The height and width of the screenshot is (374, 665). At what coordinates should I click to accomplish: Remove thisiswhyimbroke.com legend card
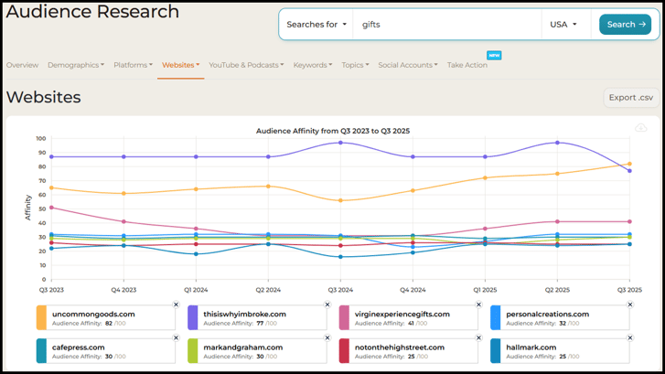[x=327, y=305]
